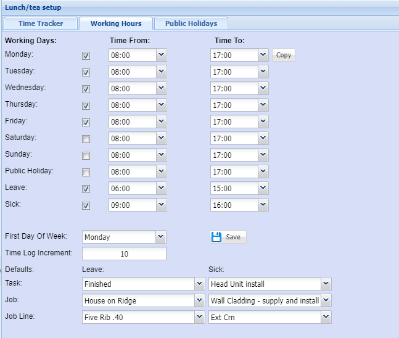Enable the Saturday working day checkbox
The height and width of the screenshot is (338, 399).
(86, 139)
